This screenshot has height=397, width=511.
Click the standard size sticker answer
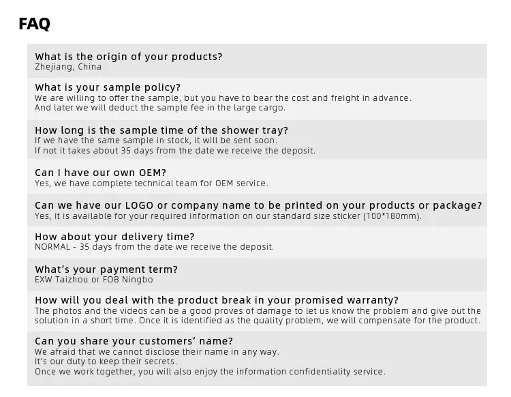click(228, 216)
